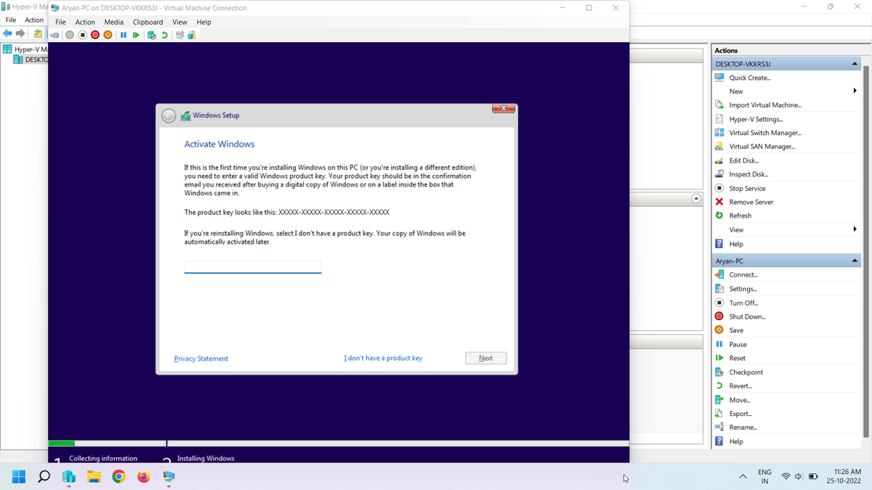Click Move under Aryan-PC actions
This screenshot has height=490, width=872.
tap(739, 400)
